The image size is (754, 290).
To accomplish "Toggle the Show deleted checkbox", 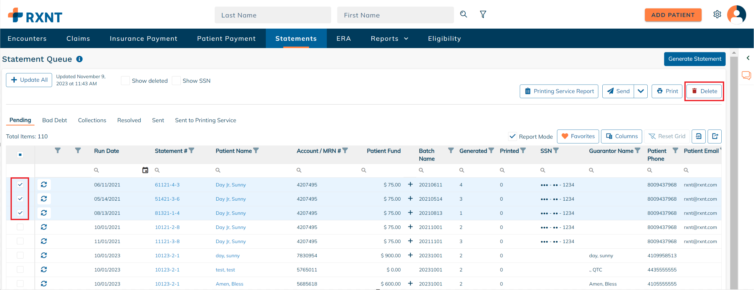I will [x=125, y=81].
